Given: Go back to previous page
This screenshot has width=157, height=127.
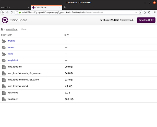Looking at the screenshot, I should (3, 12).
